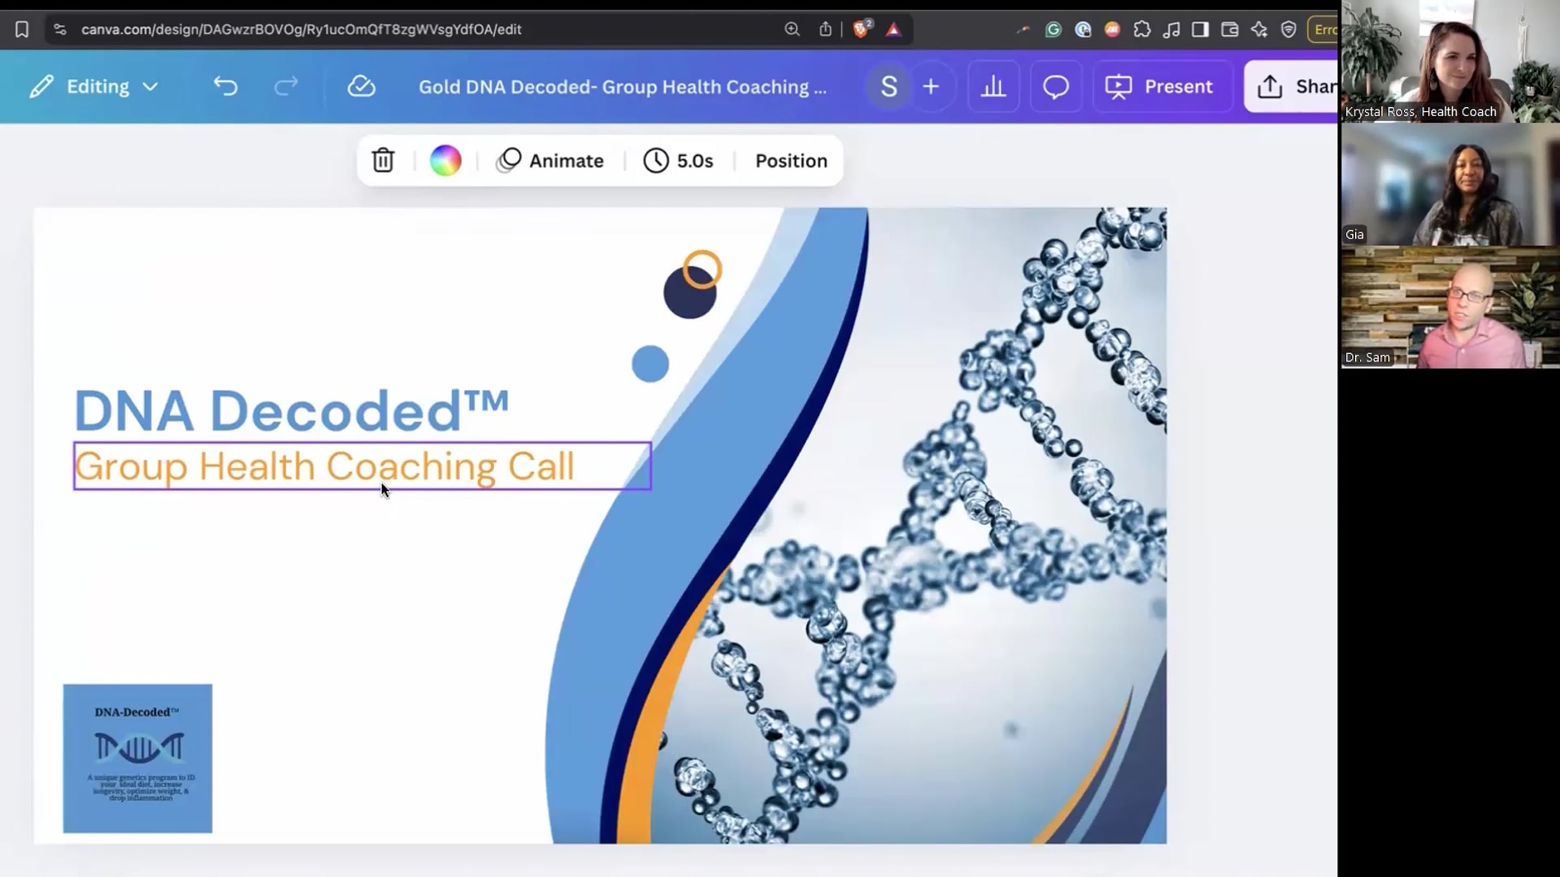Click the redo arrow
This screenshot has height=877, width=1560.
coord(286,86)
